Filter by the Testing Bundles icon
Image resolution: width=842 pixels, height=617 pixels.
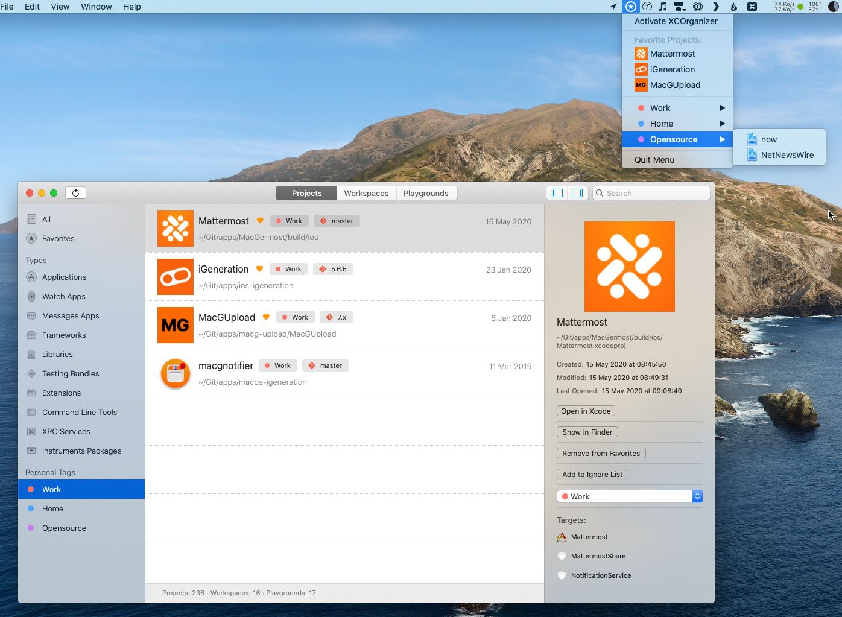31,373
